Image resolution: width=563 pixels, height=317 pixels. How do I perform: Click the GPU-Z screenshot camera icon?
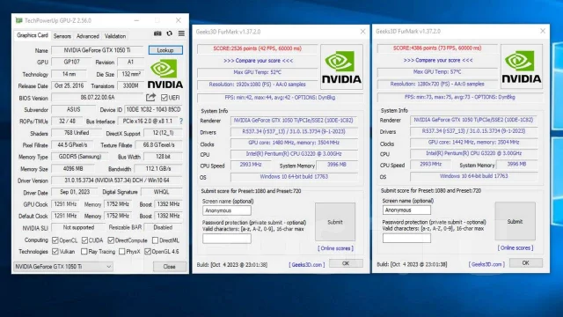tap(157, 33)
